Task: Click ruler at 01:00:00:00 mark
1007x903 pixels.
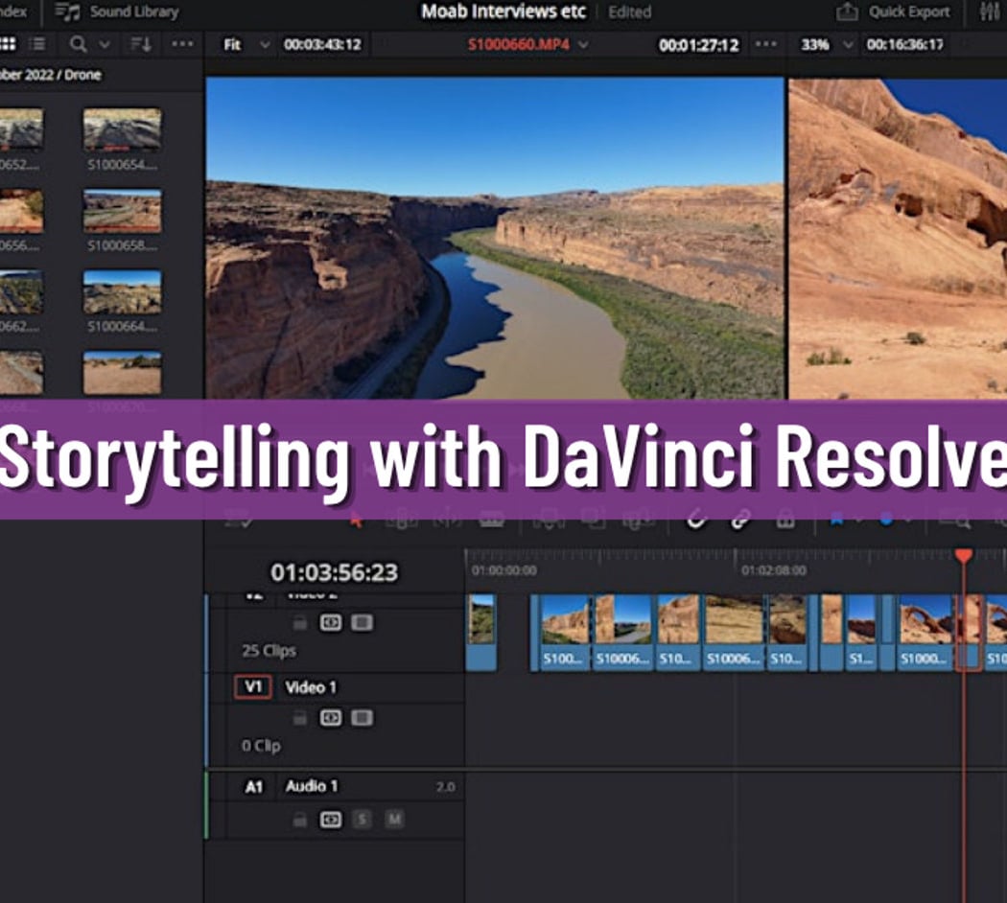Action: click(x=503, y=570)
